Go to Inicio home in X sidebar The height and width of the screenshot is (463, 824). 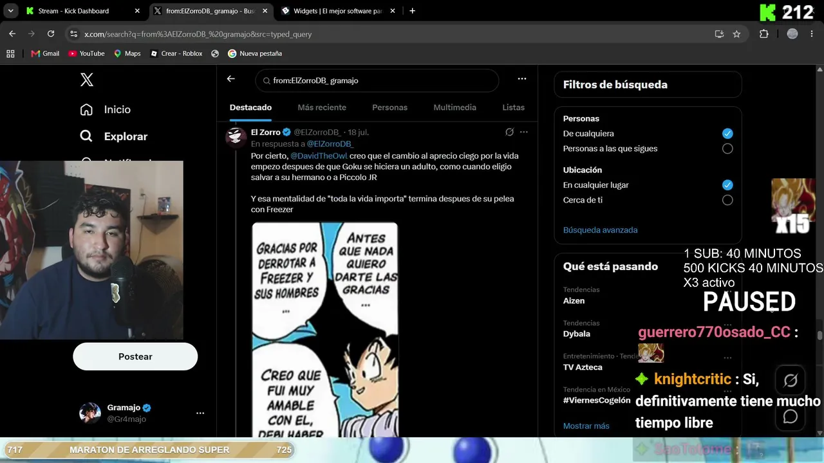[105, 109]
